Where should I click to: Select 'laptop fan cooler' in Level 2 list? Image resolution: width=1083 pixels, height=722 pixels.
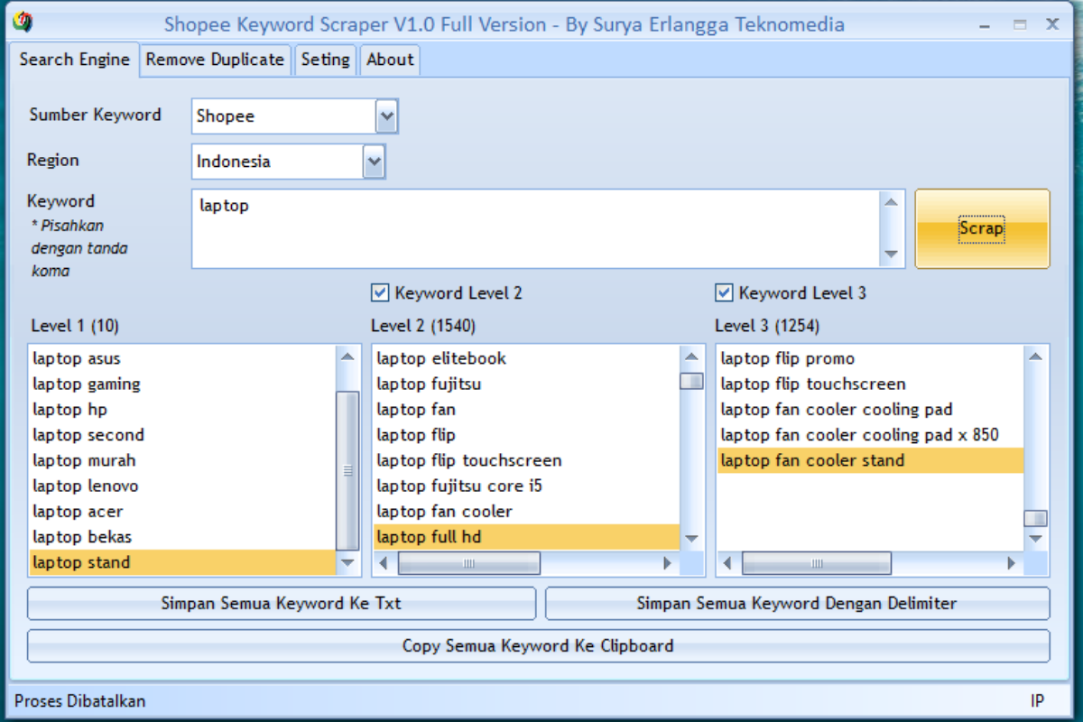526,511
